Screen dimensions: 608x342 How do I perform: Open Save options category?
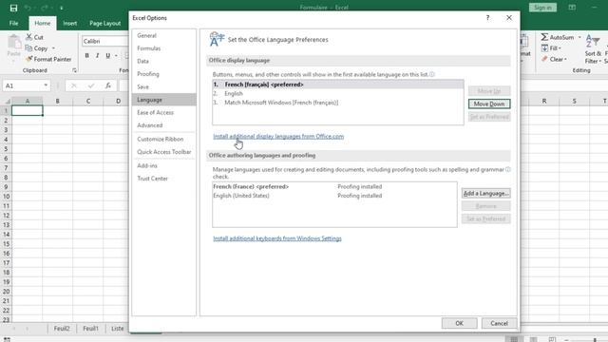(x=163, y=86)
